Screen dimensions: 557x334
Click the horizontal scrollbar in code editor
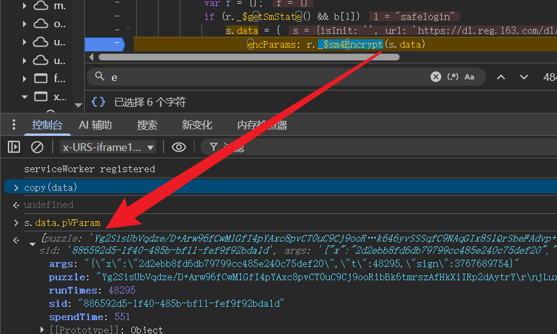point(249,57)
